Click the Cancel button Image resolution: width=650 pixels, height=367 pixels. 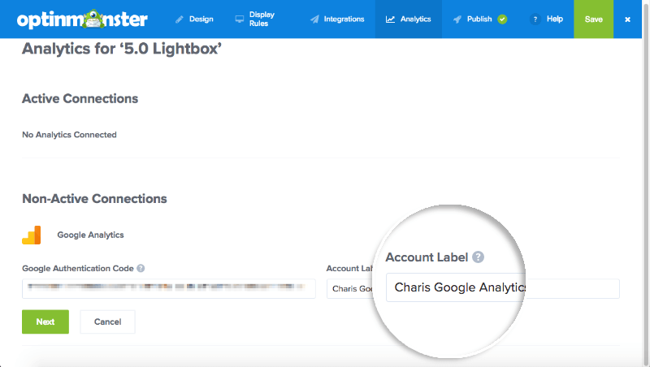pyautogui.click(x=107, y=322)
